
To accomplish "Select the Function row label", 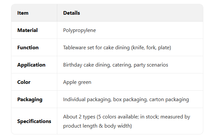I will click(28, 48).
